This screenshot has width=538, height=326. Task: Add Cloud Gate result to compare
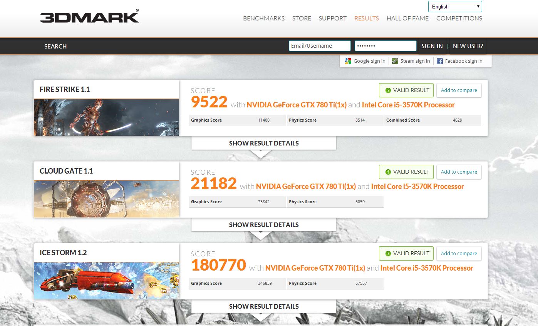point(459,172)
